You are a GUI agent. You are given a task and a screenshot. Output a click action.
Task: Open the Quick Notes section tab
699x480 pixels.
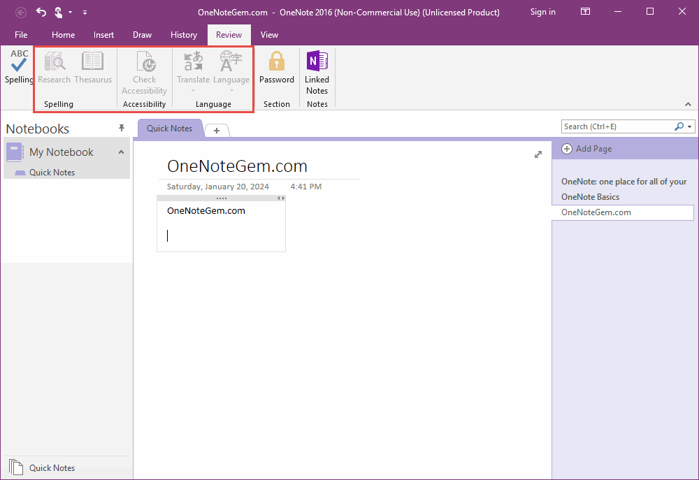point(169,129)
